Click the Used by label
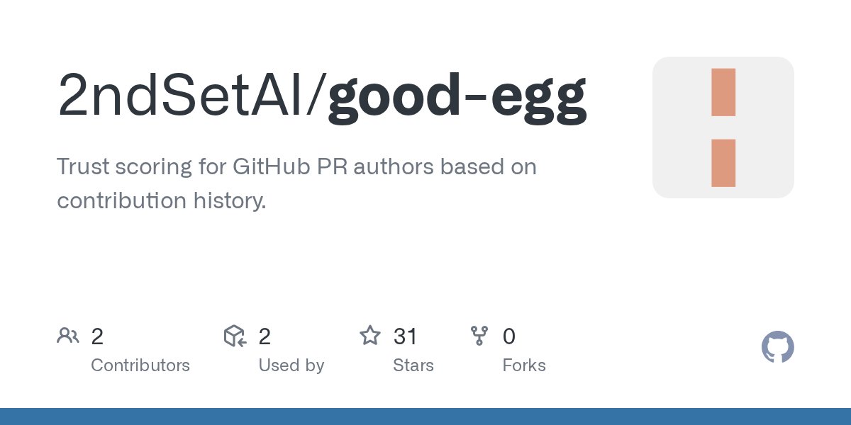The image size is (851, 425). [x=291, y=365]
